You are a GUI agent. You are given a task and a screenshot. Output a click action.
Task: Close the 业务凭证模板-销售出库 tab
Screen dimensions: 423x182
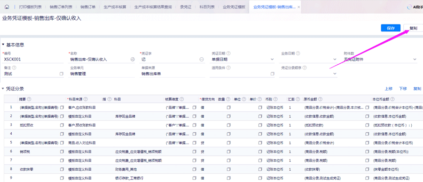click(298, 7)
